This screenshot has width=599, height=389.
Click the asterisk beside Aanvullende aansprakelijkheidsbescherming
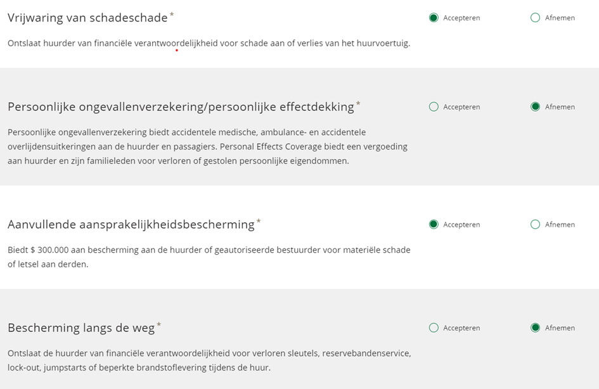click(x=259, y=221)
